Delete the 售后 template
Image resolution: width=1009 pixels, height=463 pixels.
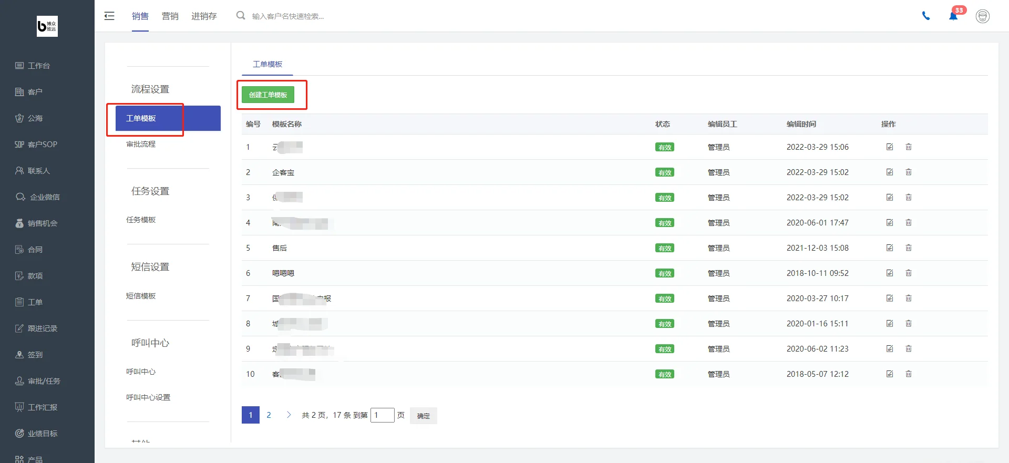[x=909, y=248]
